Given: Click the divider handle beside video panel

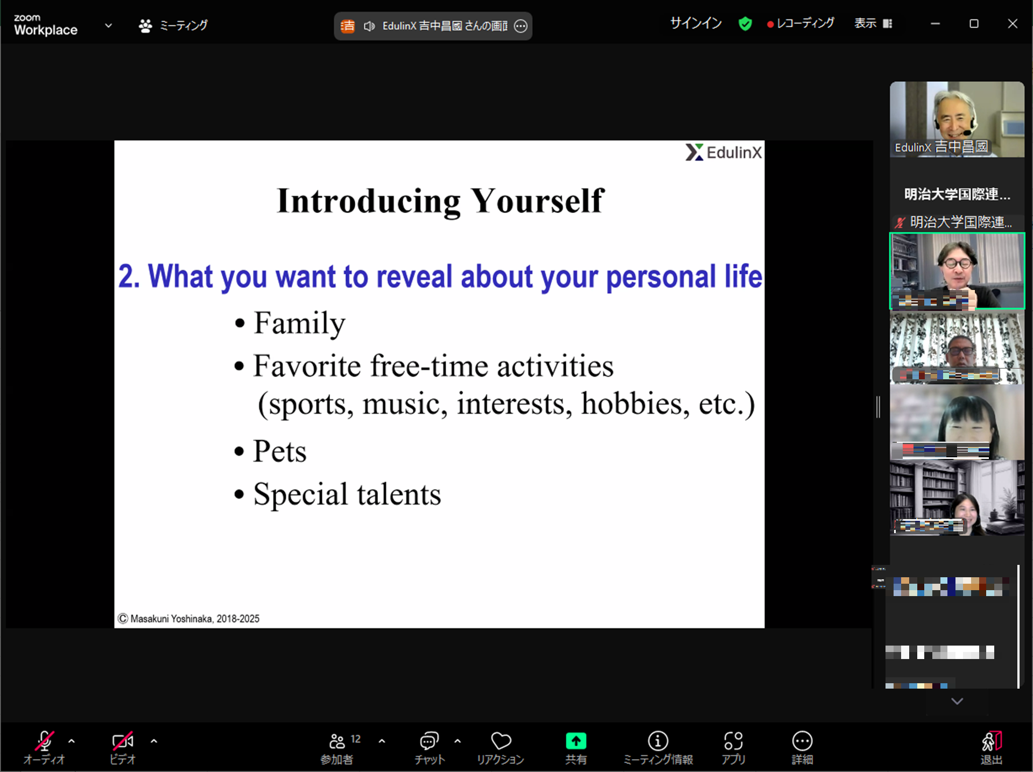Looking at the screenshot, I should pos(878,407).
